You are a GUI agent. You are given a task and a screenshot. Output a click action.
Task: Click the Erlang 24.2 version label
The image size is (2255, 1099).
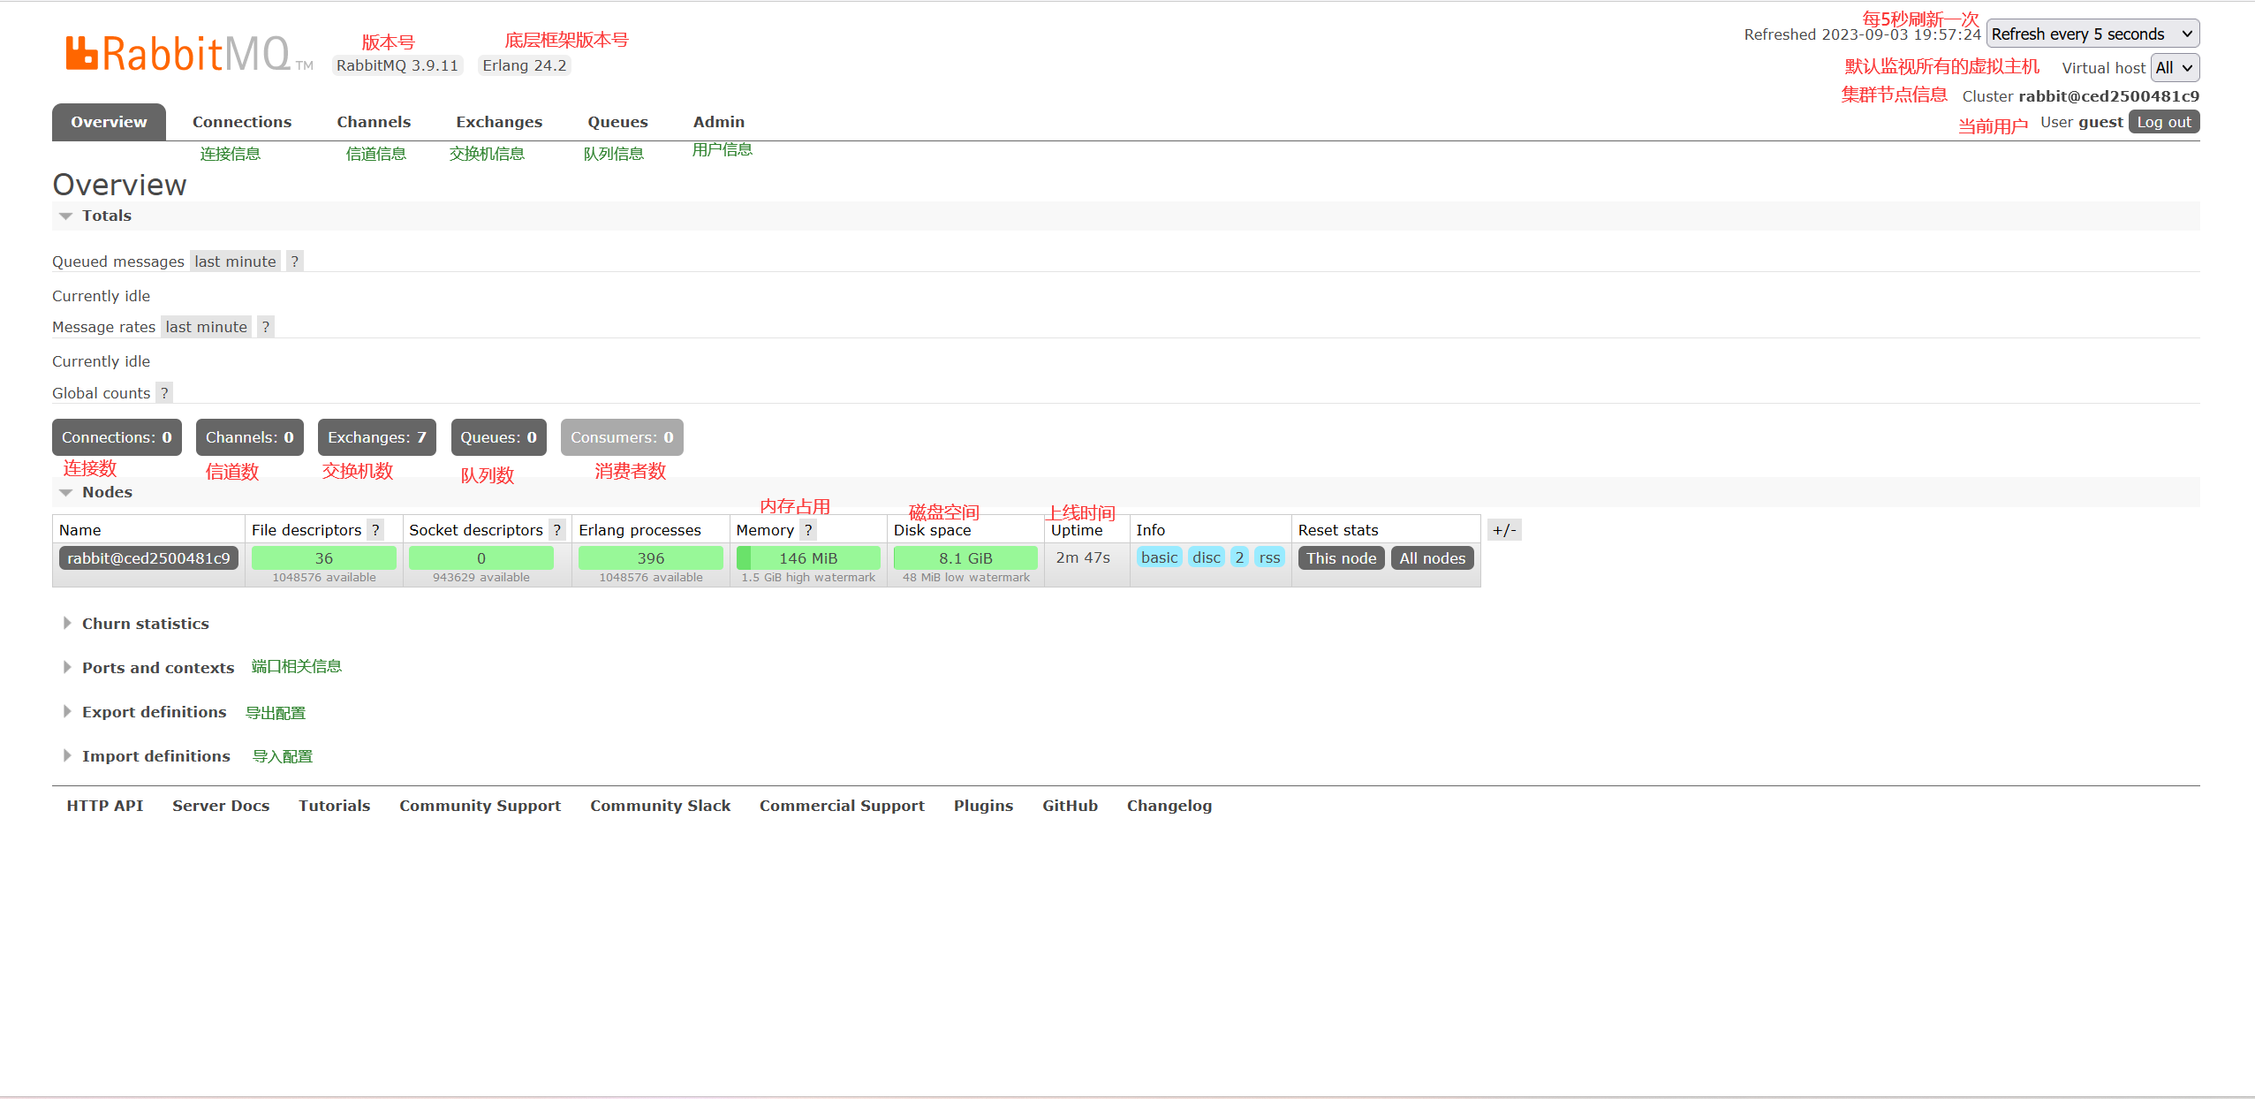(525, 65)
